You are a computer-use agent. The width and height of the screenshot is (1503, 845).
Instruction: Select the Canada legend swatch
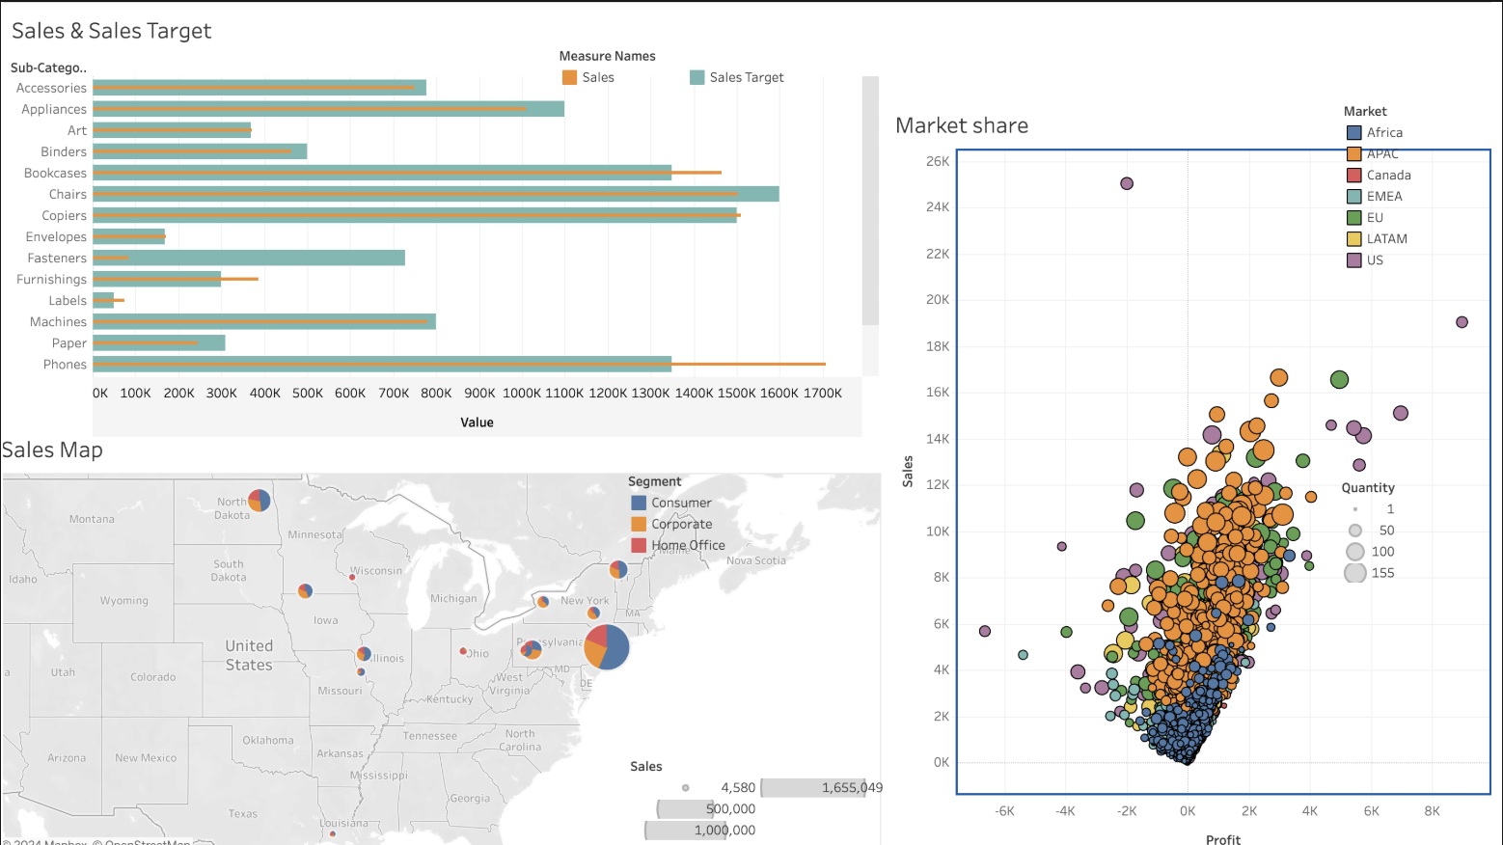point(1354,175)
